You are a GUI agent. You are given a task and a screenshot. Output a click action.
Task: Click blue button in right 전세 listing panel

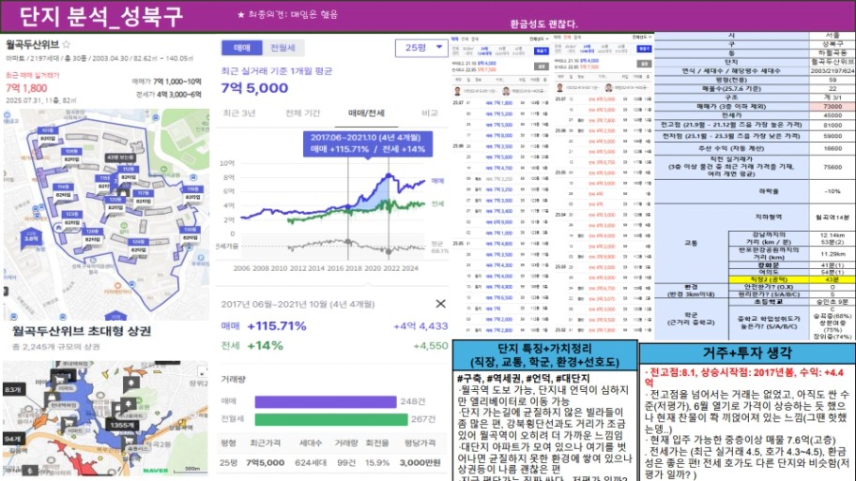644,49
